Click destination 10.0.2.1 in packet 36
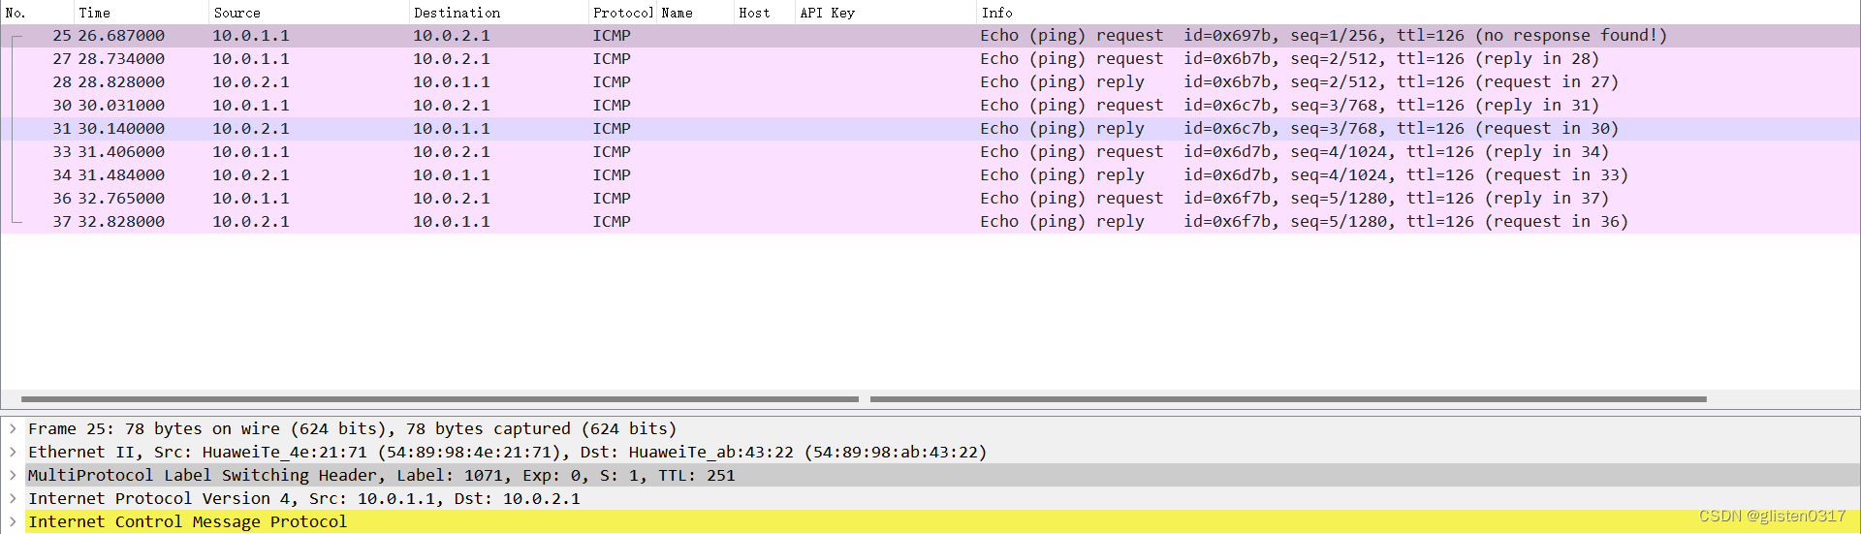The height and width of the screenshot is (534, 1861). [452, 199]
